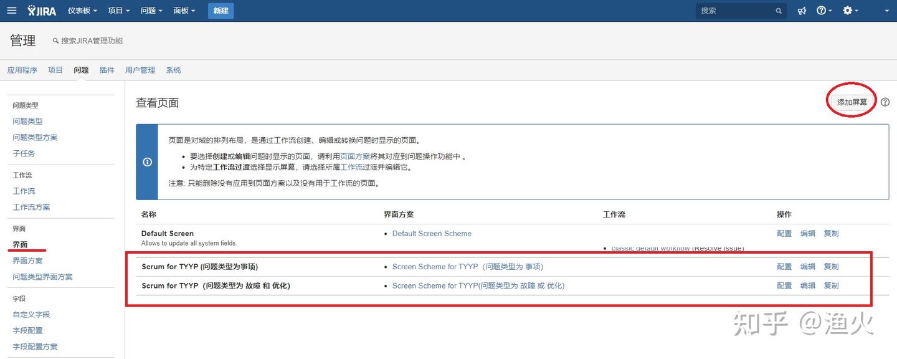The image size is (897, 359).
Task: Expand the 面板 dropdown menu
Action: click(184, 11)
